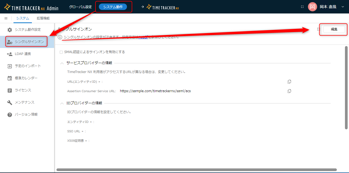The image size is (349, 173).
Task: Enable SAML authentication sign-on checkbox
Action: tap(61, 52)
